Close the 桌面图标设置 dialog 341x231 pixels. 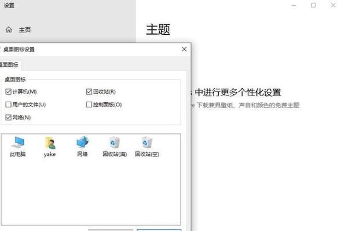pyautogui.click(x=184, y=49)
